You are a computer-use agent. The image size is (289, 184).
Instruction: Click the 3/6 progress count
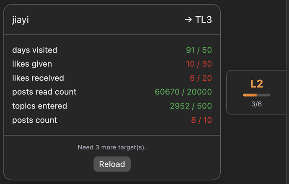256,104
